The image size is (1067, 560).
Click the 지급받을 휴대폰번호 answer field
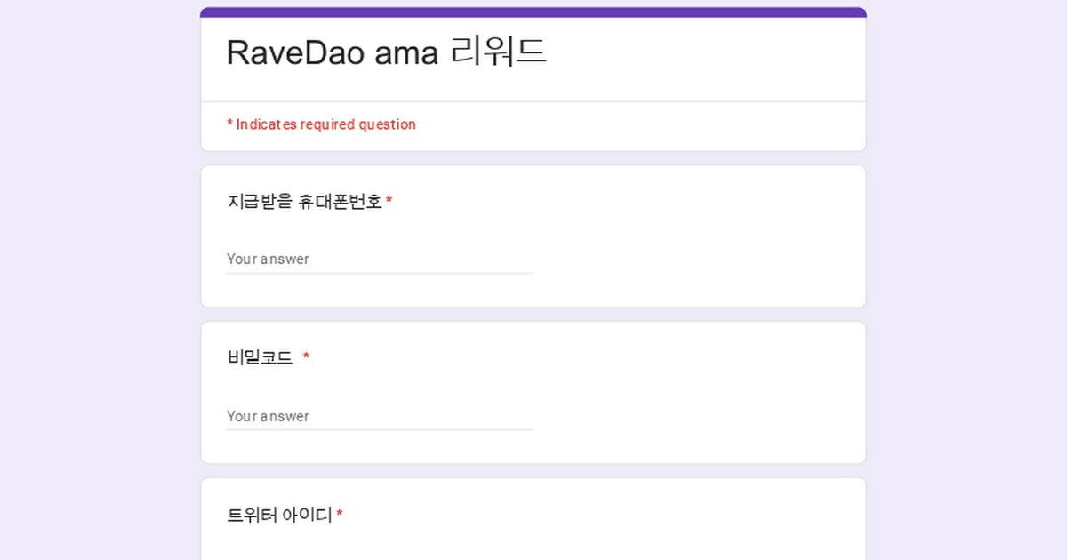click(x=379, y=259)
